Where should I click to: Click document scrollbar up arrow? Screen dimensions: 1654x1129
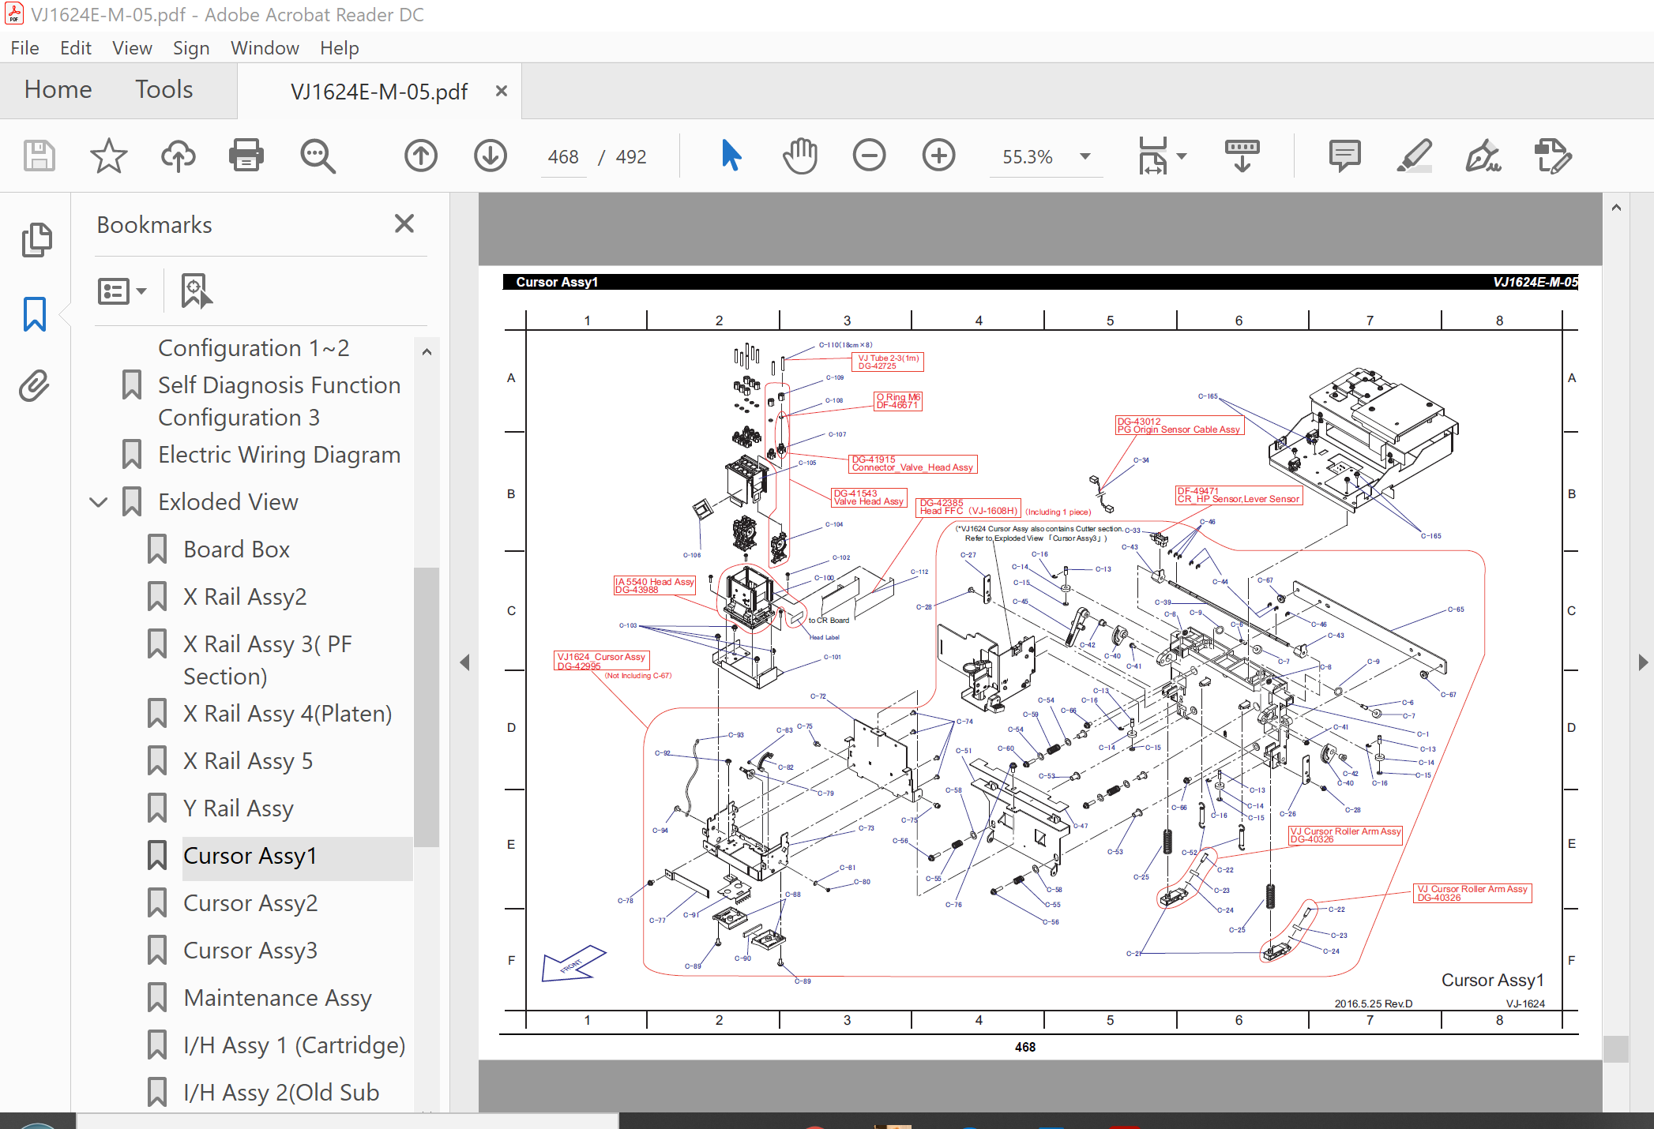1616,208
